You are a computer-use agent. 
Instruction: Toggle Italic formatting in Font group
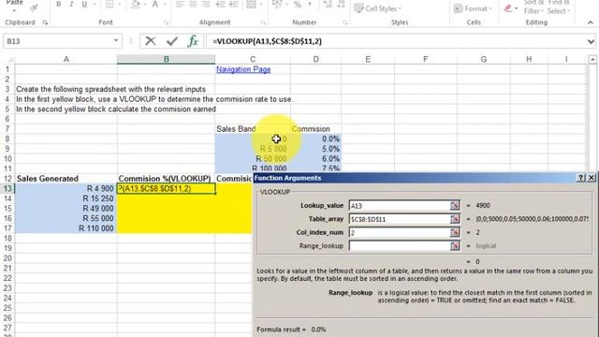coord(71,4)
